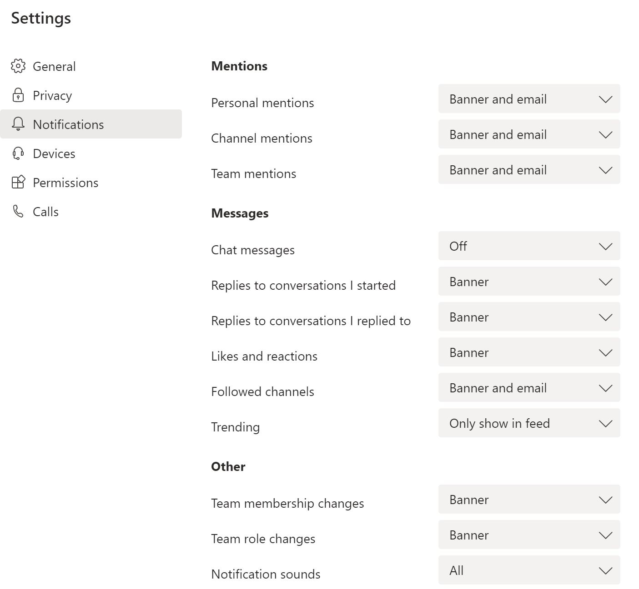Click the Privacy lock icon
This screenshot has height=589, width=639.
pyautogui.click(x=18, y=95)
